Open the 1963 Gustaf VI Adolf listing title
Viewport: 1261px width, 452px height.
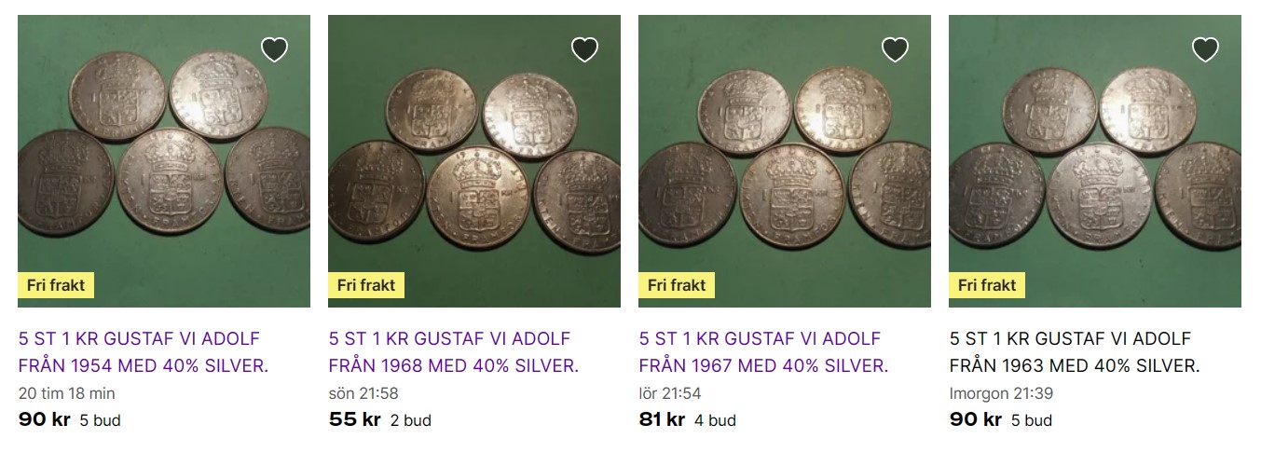coord(1075,352)
